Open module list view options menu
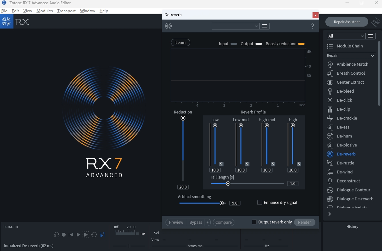 click(370, 36)
